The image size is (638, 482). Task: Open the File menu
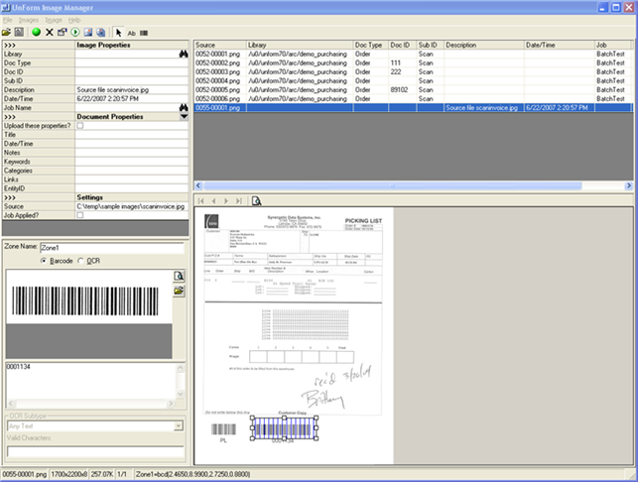tap(8, 20)
